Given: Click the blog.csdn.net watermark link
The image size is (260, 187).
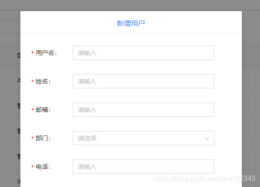Looking at the screenshot, I should [x=205, y=179].
